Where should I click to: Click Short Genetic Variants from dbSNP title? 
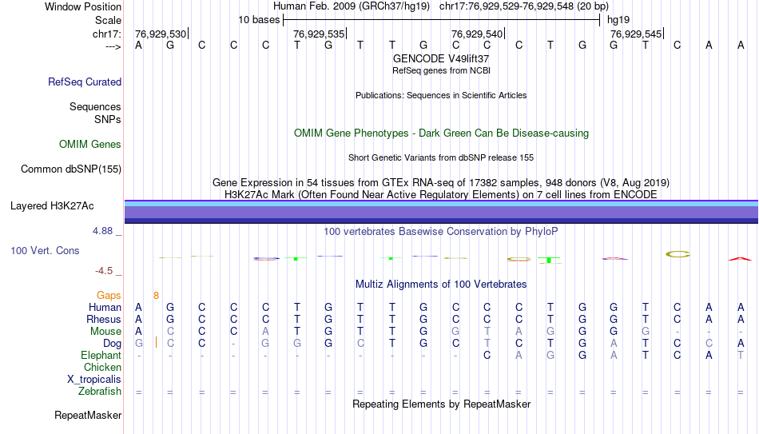pos(441,158)
